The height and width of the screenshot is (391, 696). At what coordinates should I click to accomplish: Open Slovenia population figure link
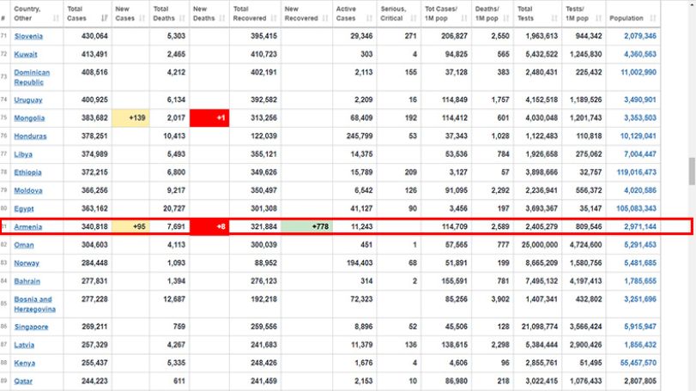click(x=640, y=36)
